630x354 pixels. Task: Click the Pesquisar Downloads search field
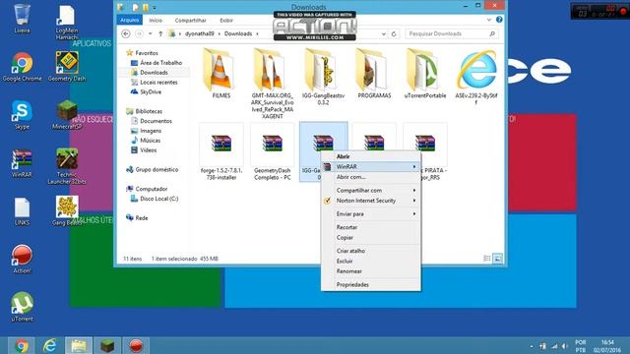pyautogui.click(x=452, y=33)
